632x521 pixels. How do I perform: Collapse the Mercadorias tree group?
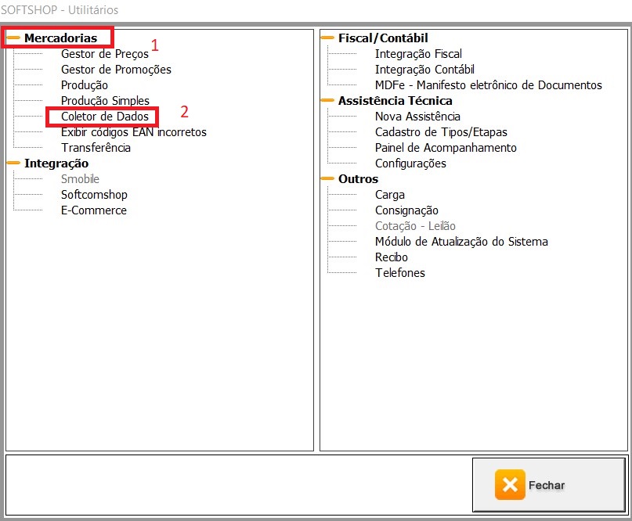pyautogui.click(x=14, y=38)
